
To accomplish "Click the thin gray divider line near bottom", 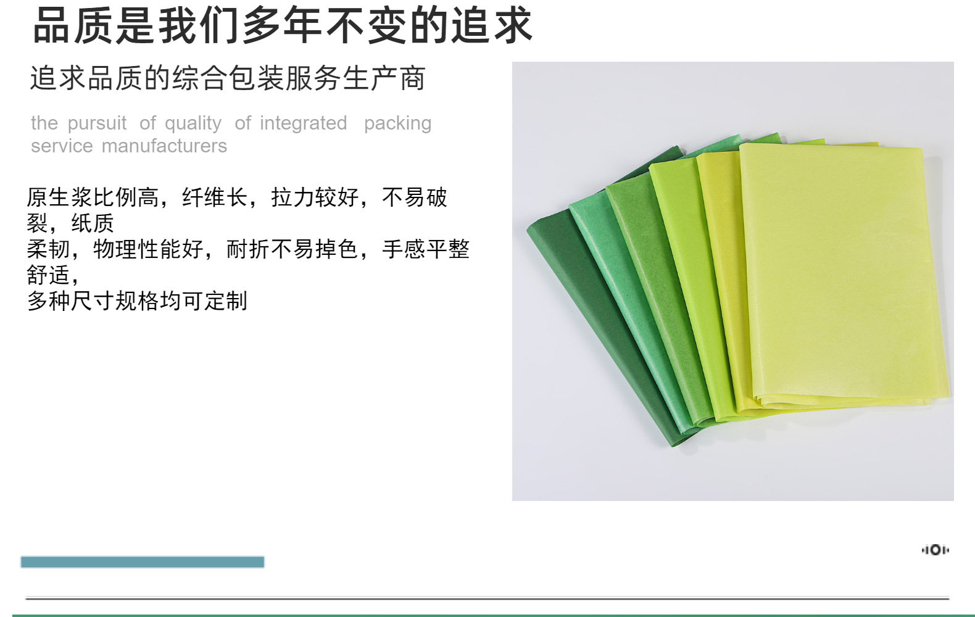I will [487, 598].
